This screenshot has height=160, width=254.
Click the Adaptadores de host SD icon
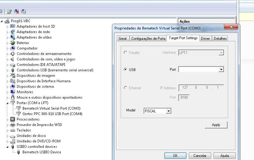pos(13,26)
